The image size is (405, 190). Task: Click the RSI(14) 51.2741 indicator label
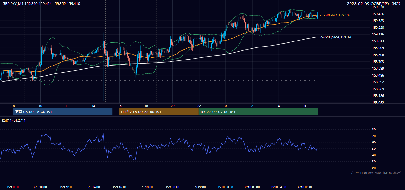(14, 120)
